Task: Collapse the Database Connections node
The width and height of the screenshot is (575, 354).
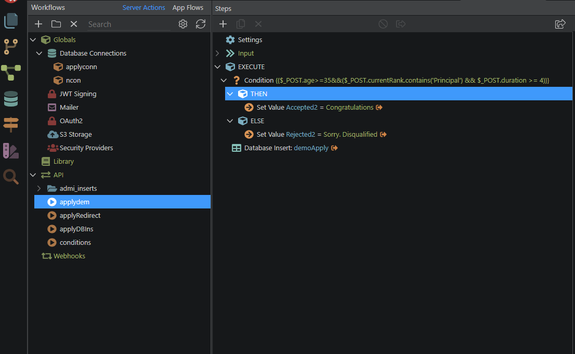Action: [39, 53]
